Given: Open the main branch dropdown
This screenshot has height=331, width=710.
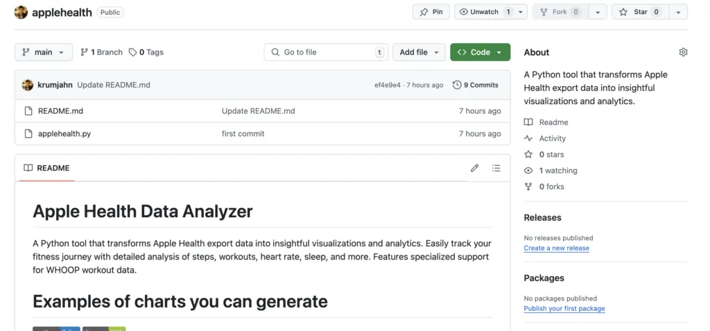Looking at the screenshot, I should click(43, 52).
